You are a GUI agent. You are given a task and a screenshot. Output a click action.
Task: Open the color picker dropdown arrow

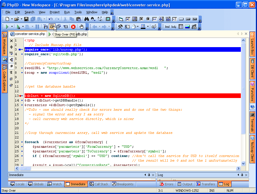point(148,27)
